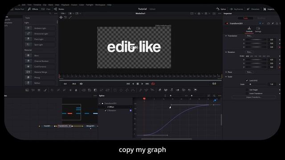
Task: Select the Text3D1 node
Action: 47,126
